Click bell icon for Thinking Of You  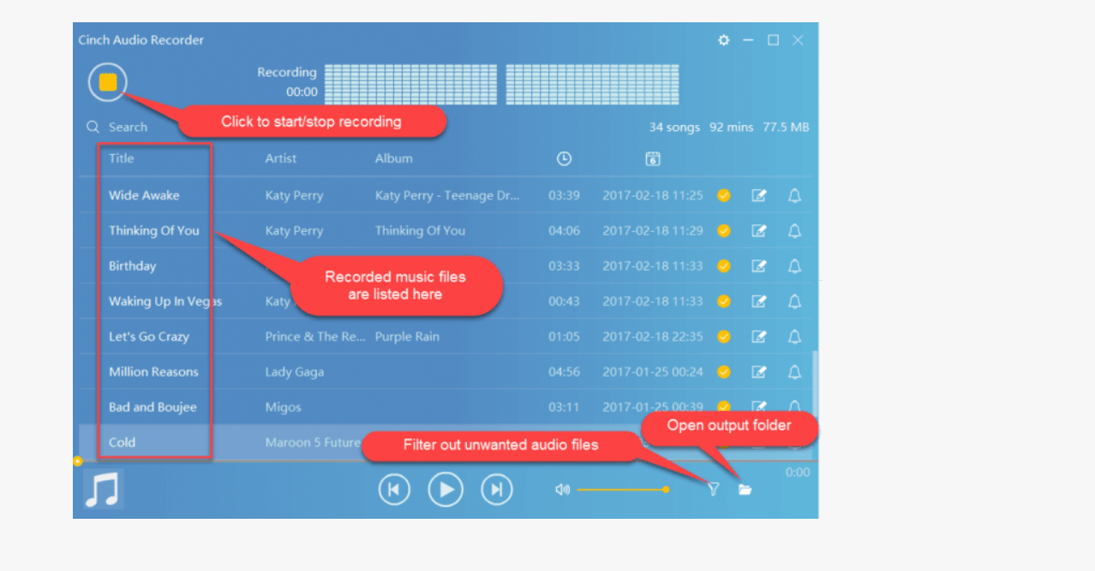coord(794,230)
